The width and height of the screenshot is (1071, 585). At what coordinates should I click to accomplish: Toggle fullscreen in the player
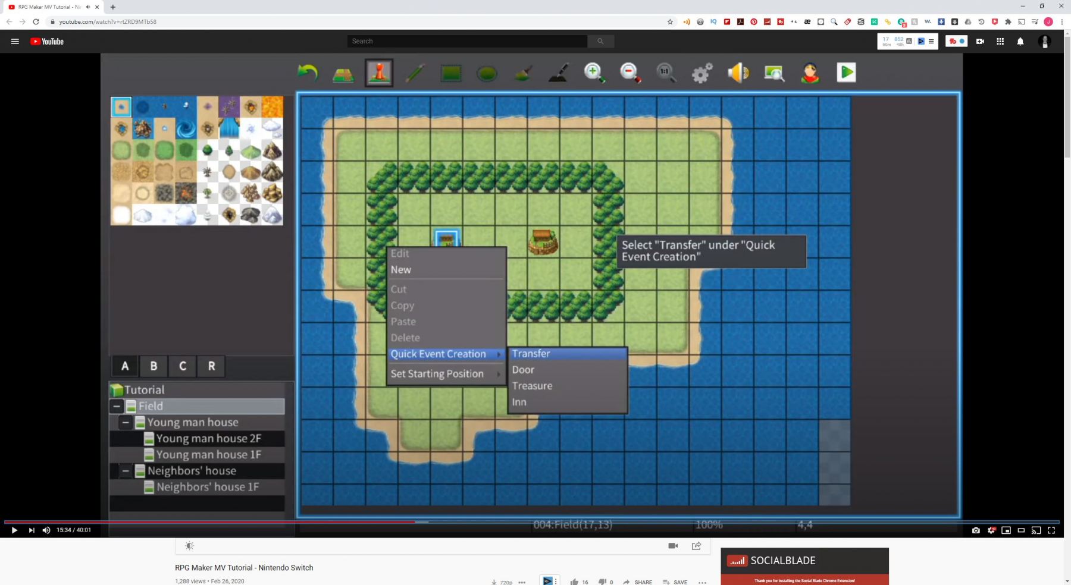[1051, 530]
